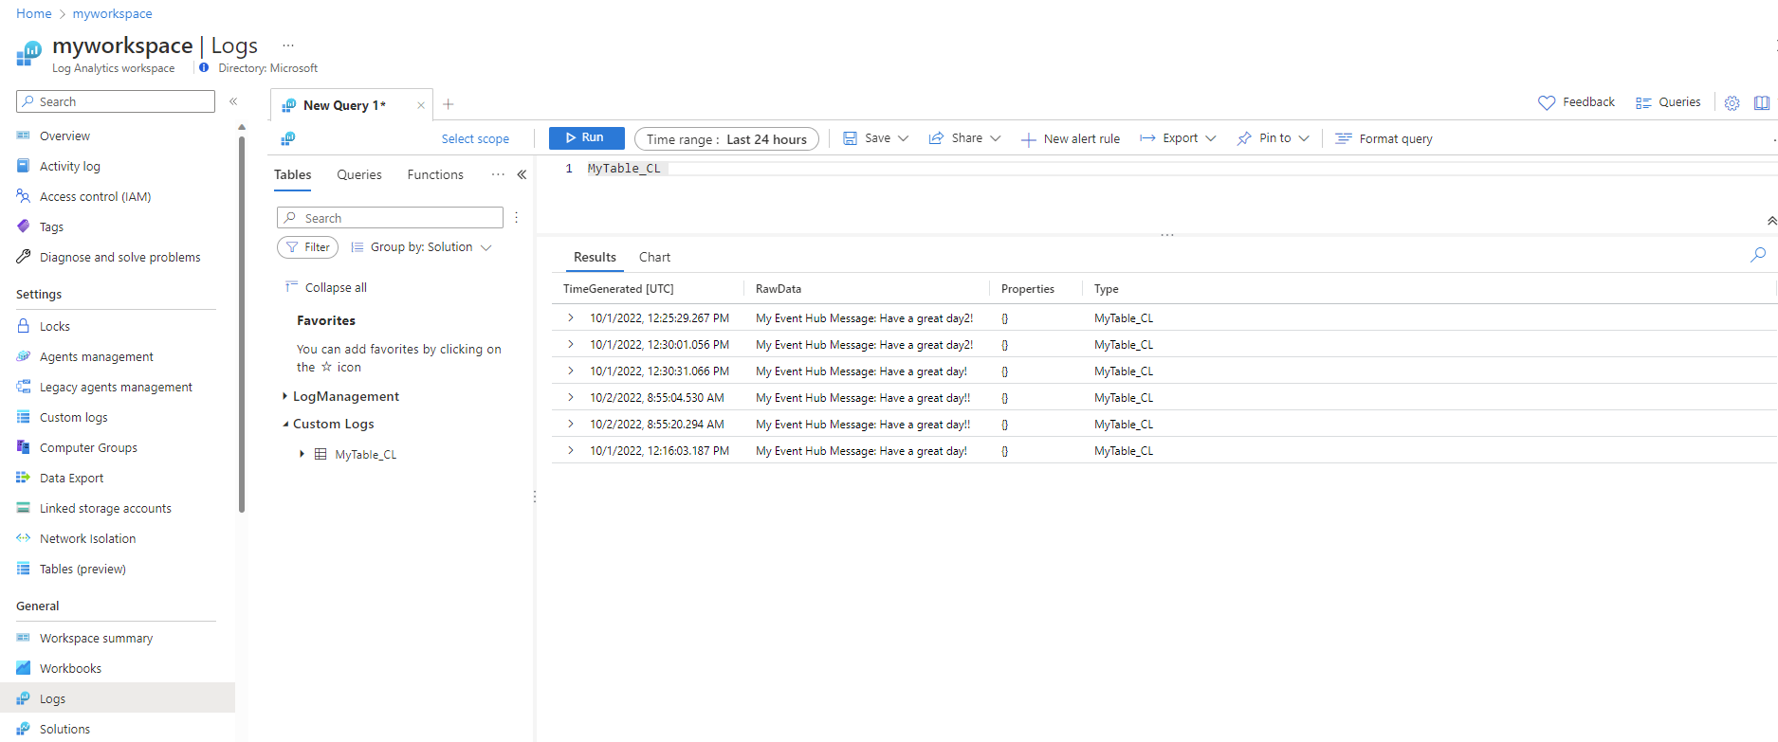Click the query editor text MyTable_CL
The width and height of the screenshot is (1778, 742).
tap(624, 169)
